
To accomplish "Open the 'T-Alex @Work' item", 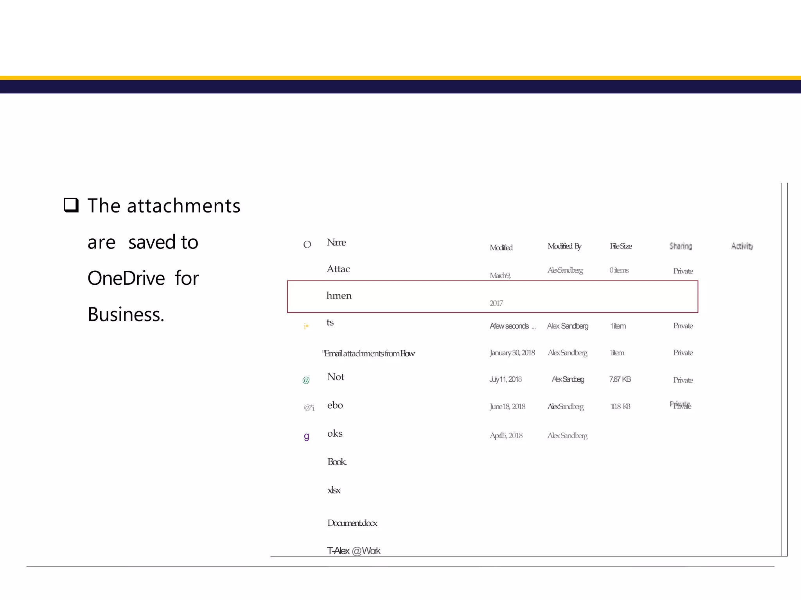I will pos(354,551).
